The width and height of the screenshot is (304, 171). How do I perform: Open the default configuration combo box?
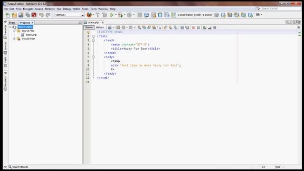pos(69,15)
